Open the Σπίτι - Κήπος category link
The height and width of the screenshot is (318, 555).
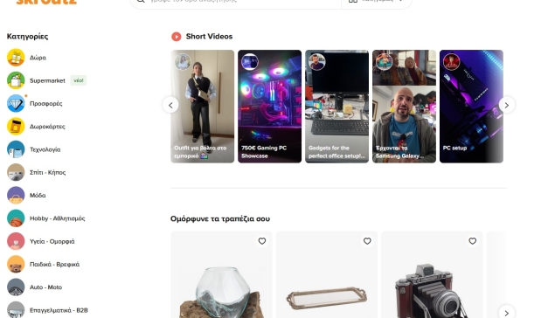click(x=47, y=172)
